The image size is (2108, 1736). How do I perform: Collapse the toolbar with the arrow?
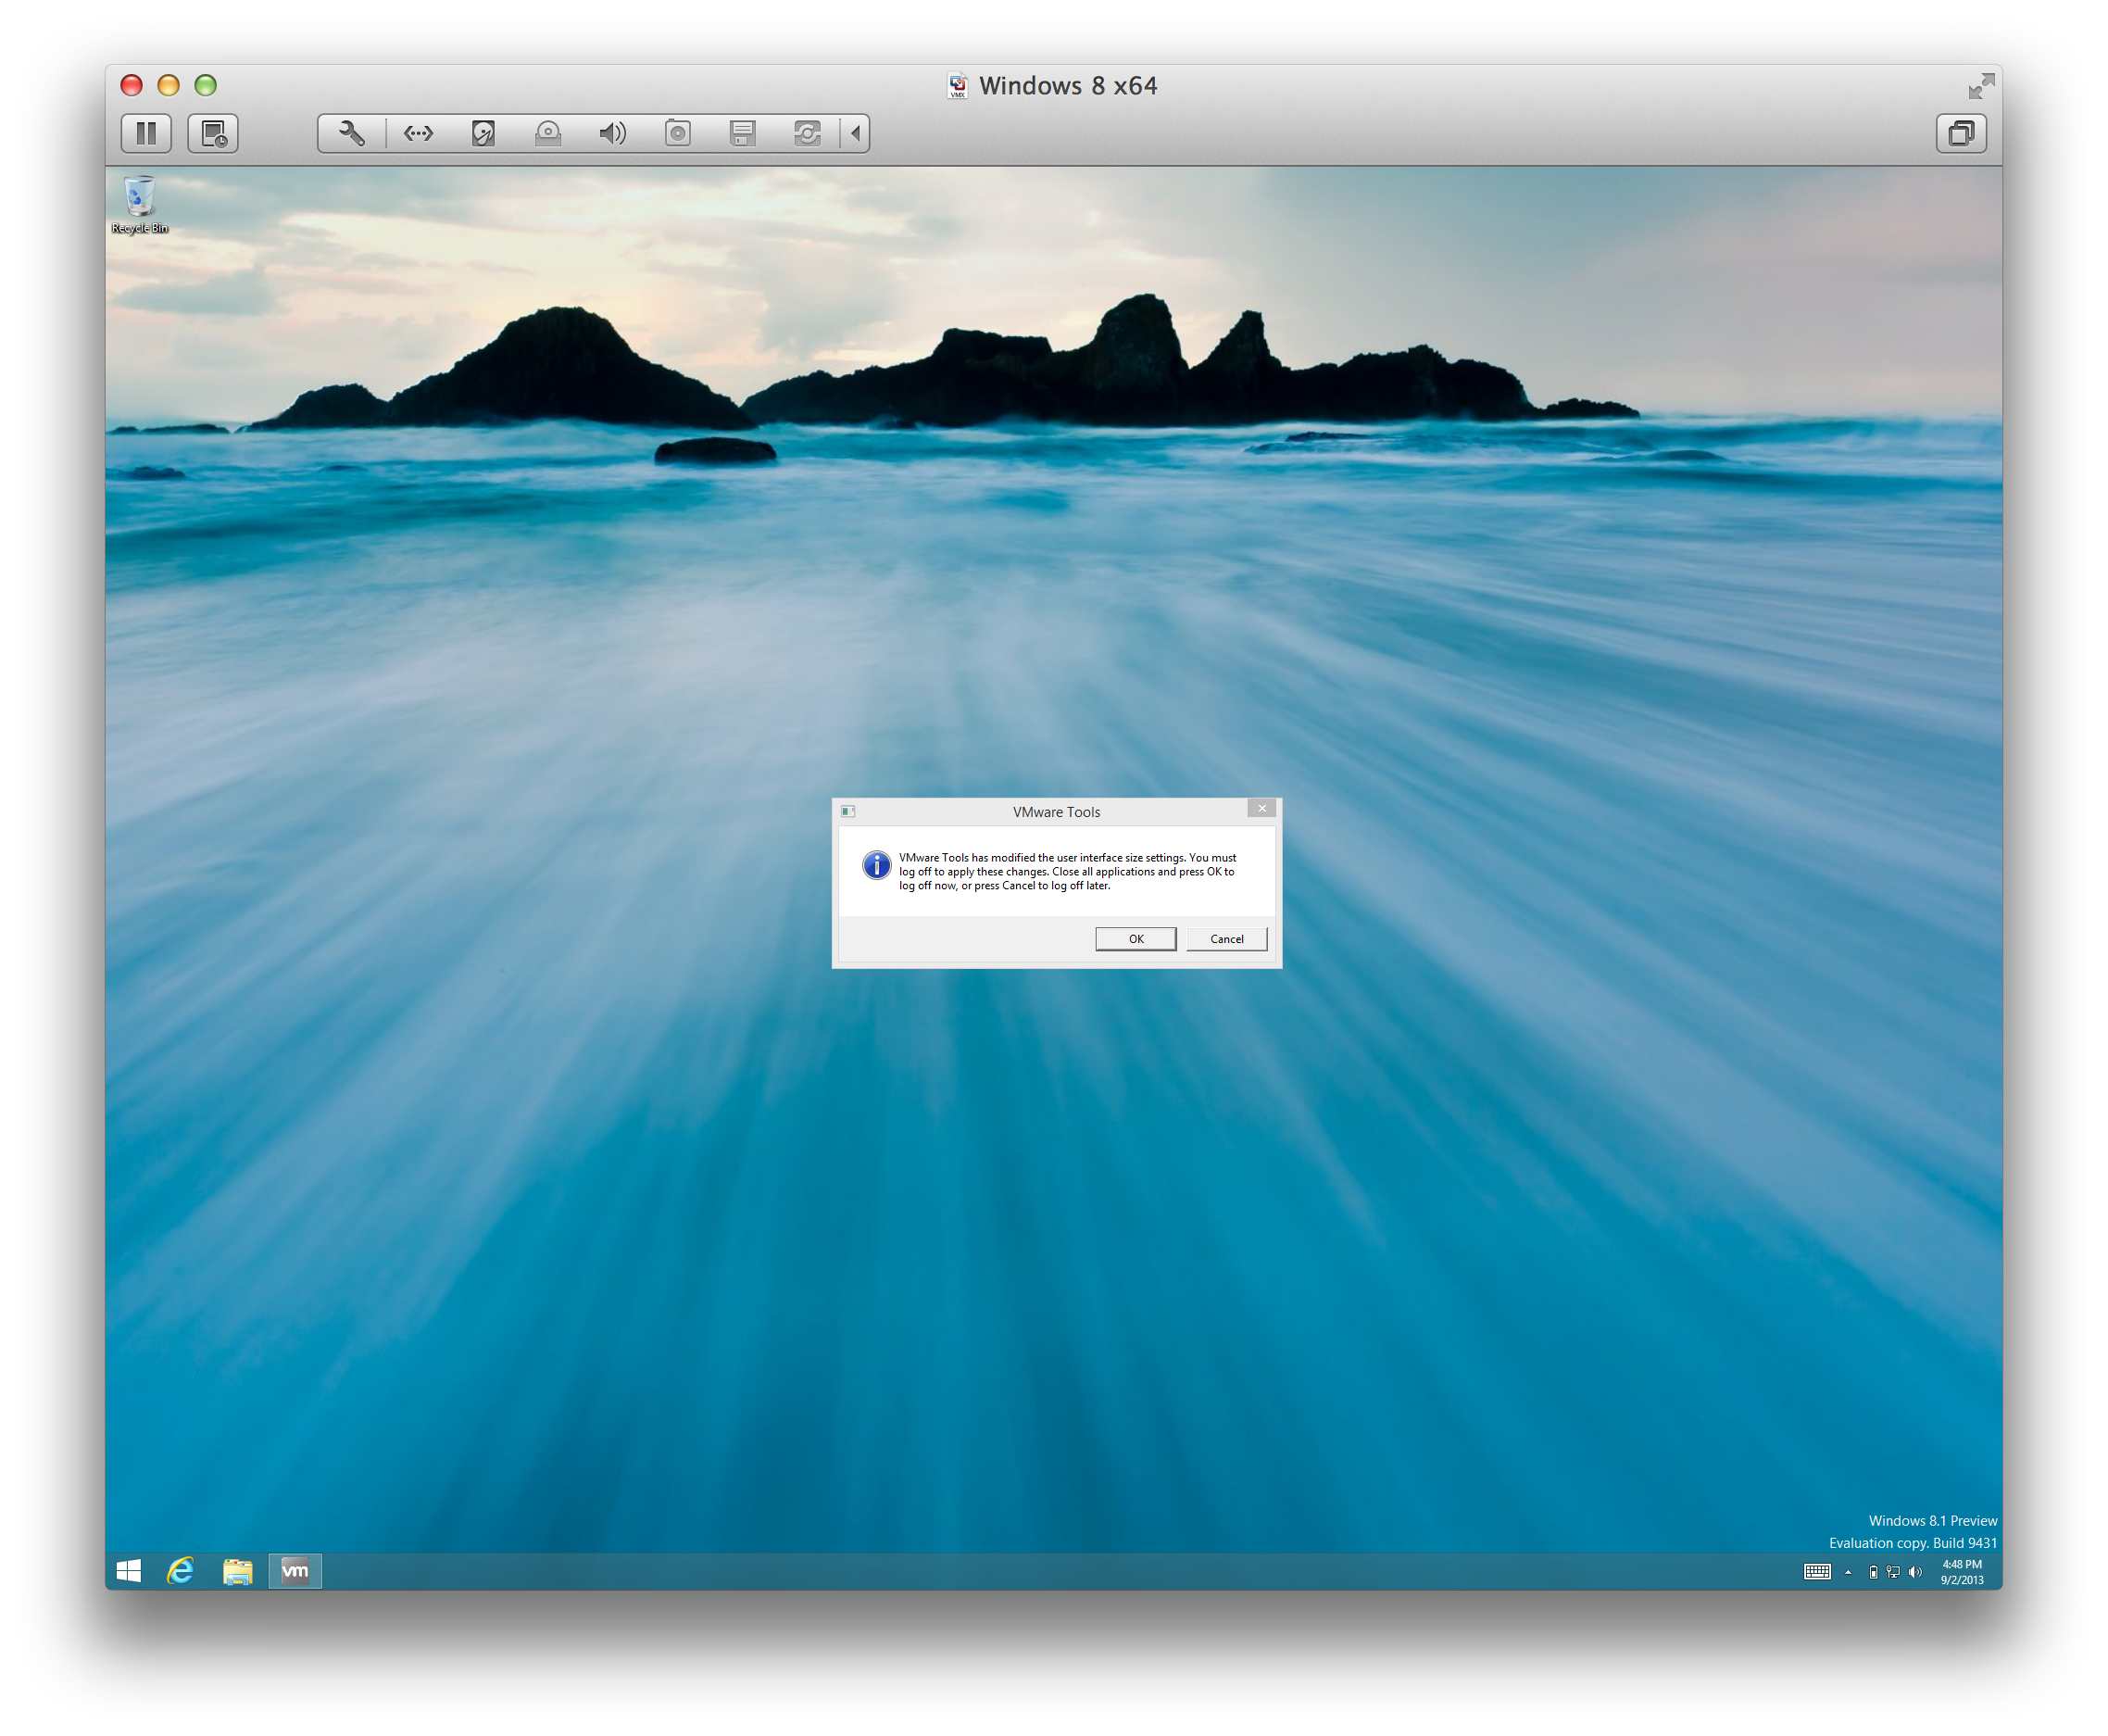(x=855, y=133)
